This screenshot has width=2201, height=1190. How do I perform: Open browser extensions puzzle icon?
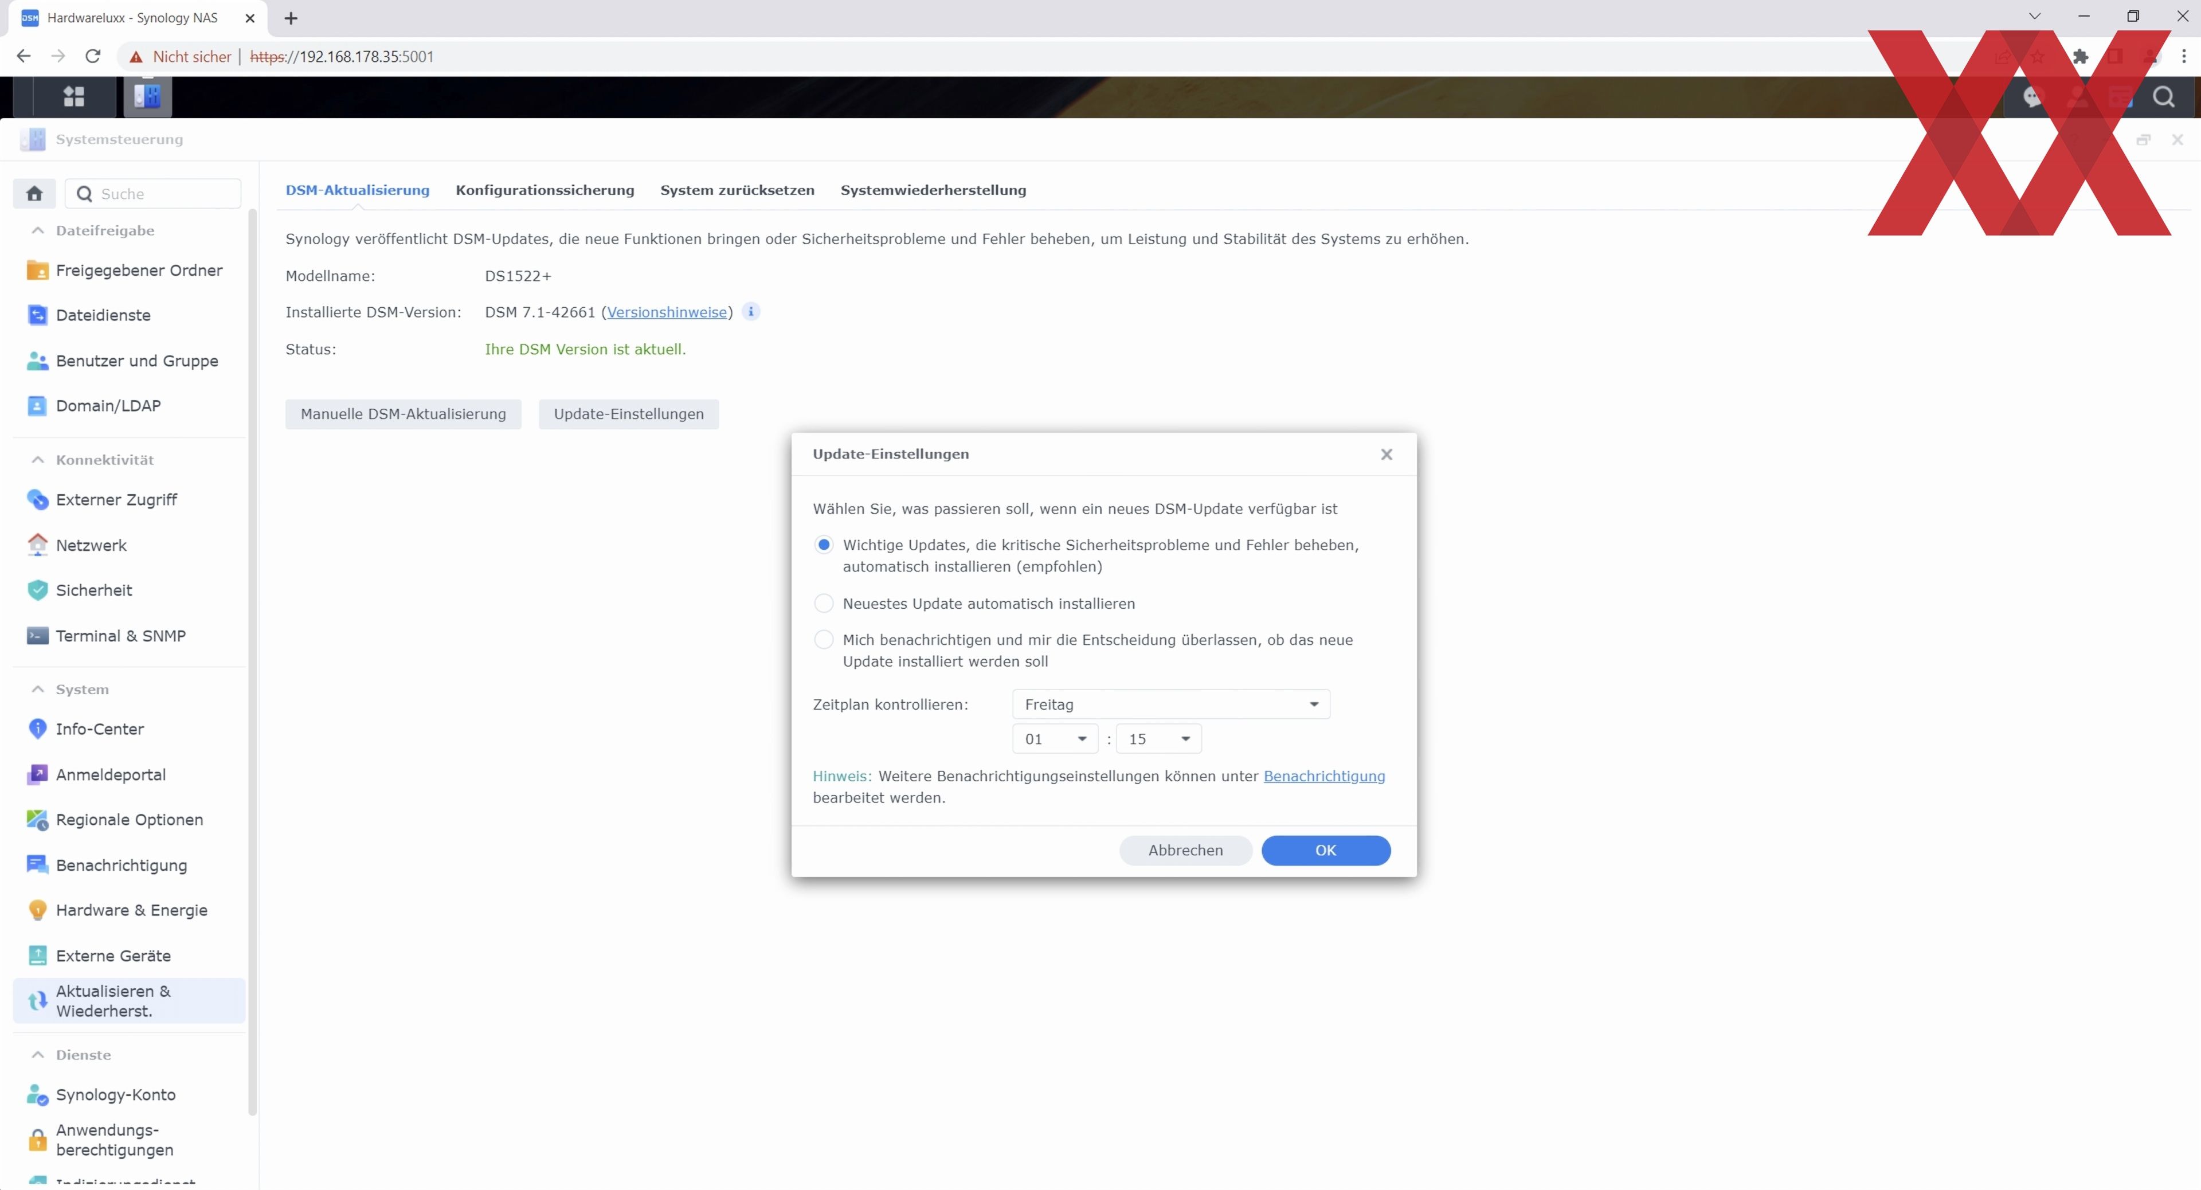[x=2081, y=56]
